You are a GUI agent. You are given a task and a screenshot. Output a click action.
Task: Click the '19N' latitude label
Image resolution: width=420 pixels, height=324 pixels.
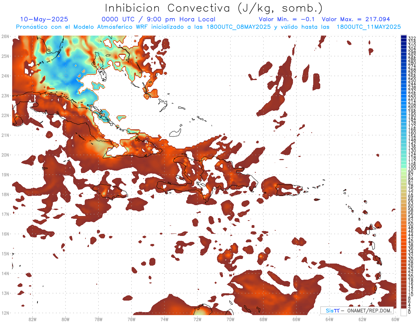(x=5, y=174)
